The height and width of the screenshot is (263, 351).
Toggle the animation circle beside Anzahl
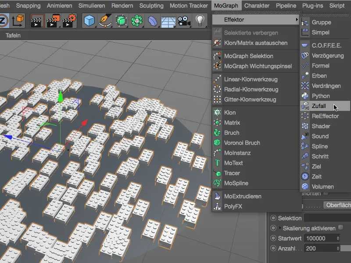[273, 248]
